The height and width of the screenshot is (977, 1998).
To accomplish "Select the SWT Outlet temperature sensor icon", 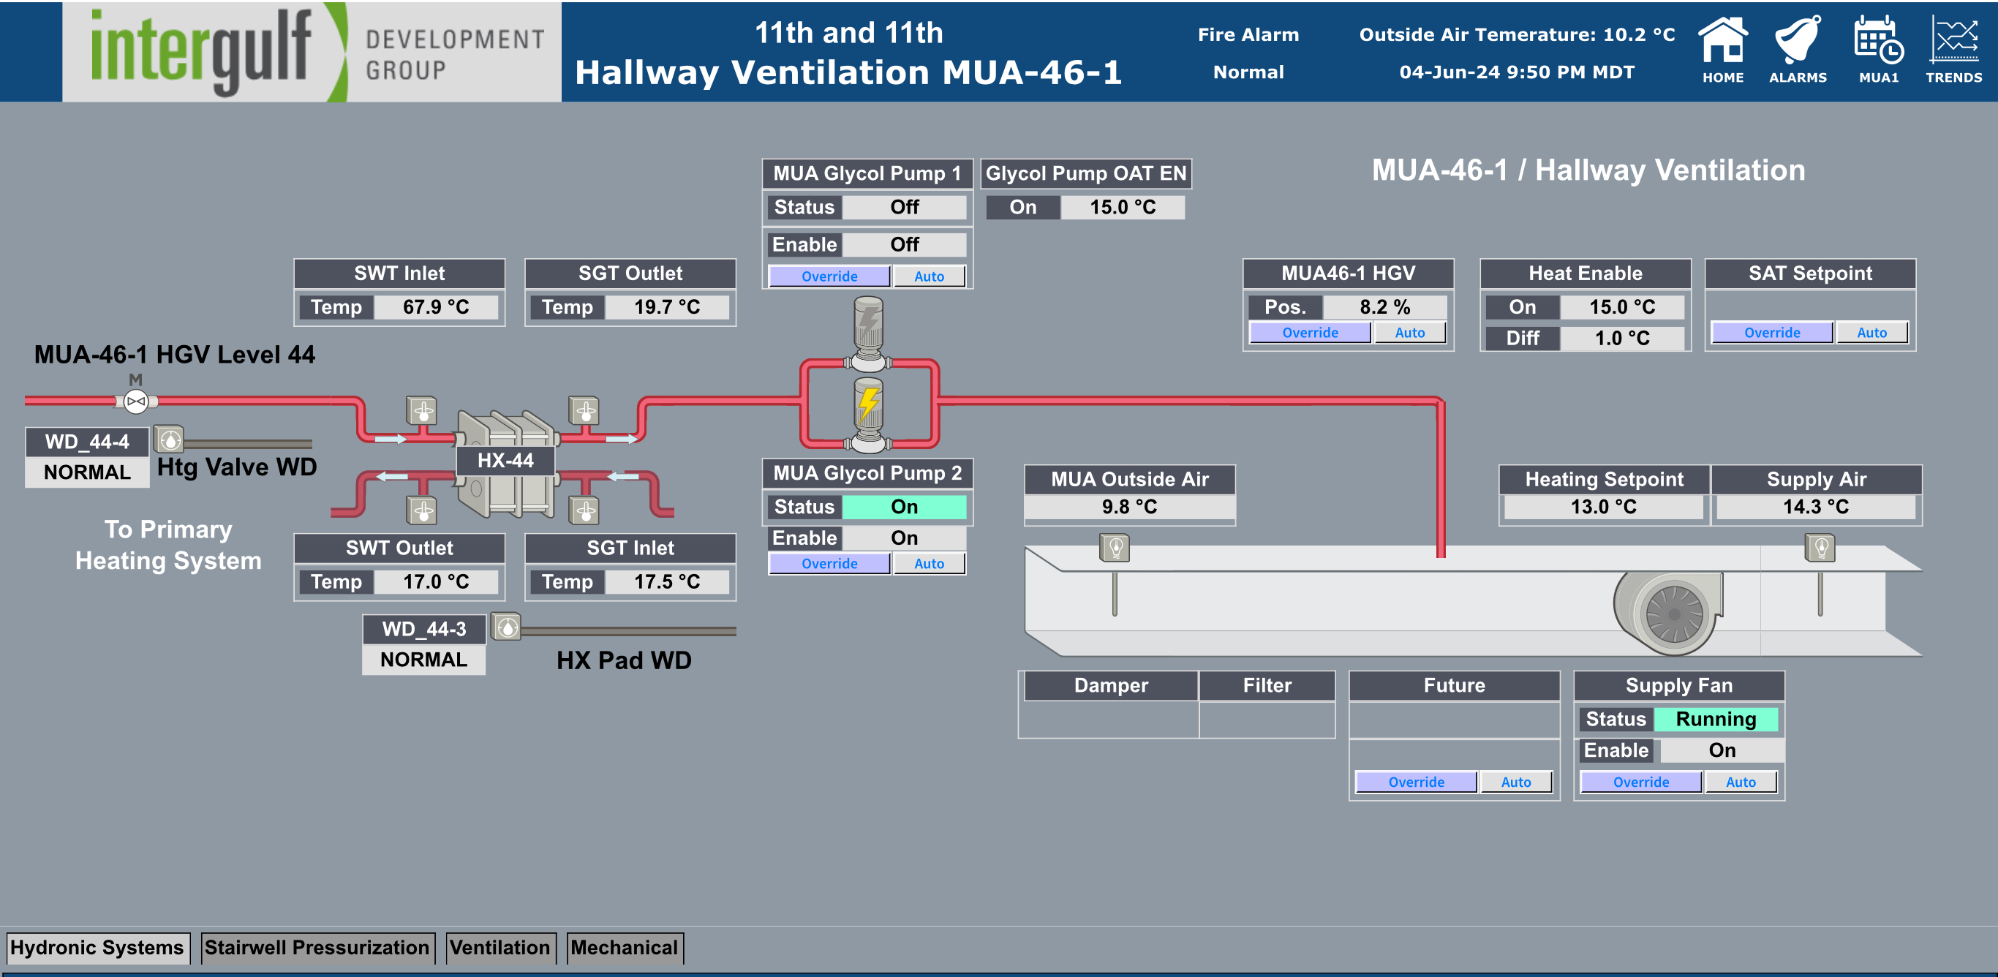I will pos(422,510).
